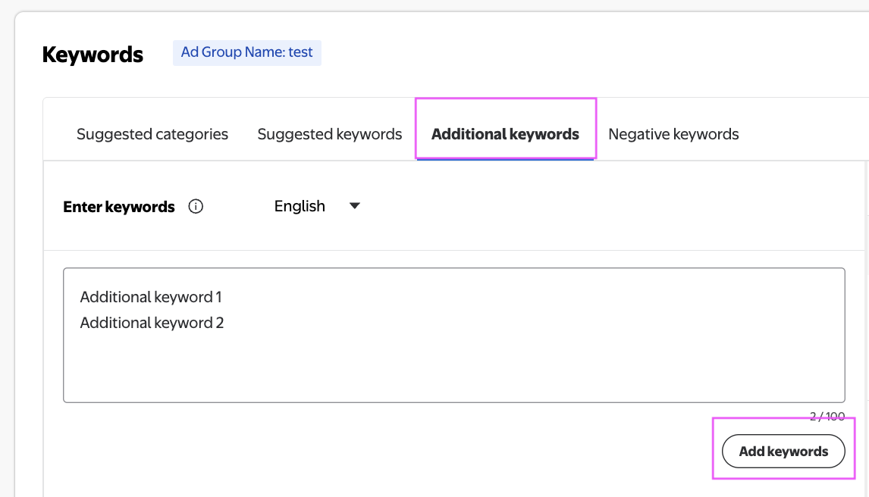
Task: Click the Ad Group Name: test label
Action: click(246, 52)
